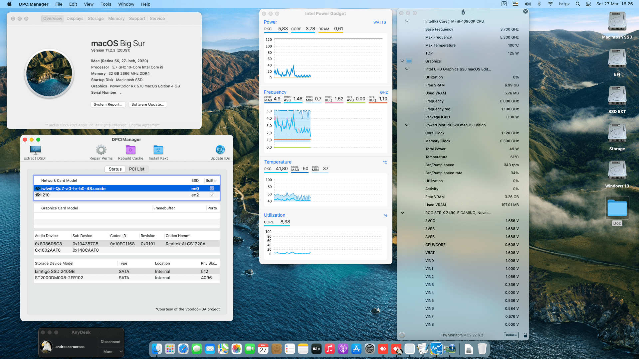Open the License Agreement link
The image size is (639, 359).
[x=144, y=125]
